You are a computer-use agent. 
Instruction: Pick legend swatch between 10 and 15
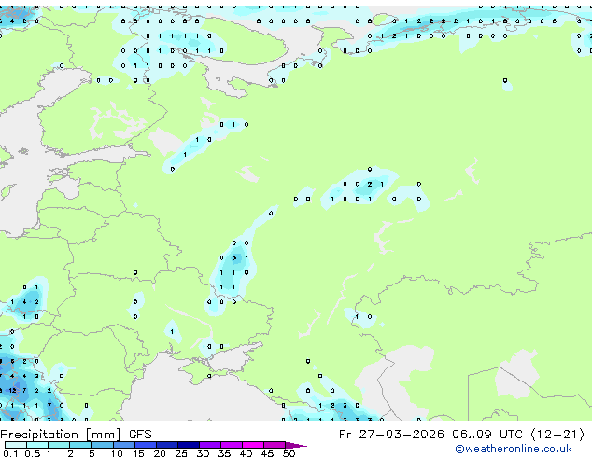[124, 445]
